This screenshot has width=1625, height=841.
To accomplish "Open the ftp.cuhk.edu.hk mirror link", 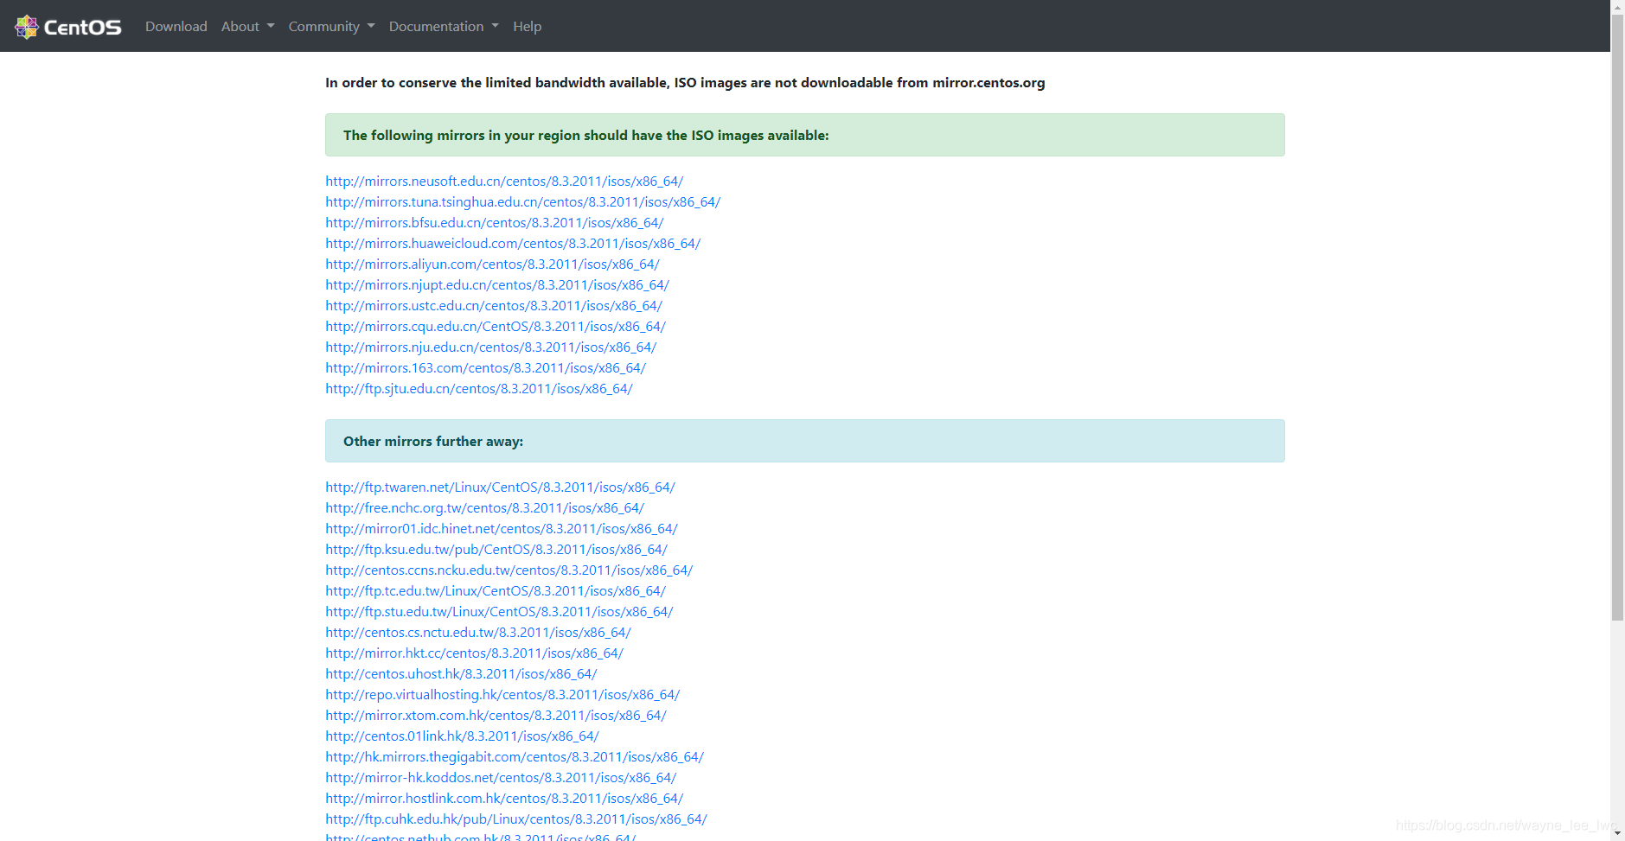I will tap(516, 819).
